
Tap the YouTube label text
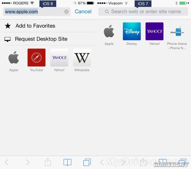(36, 70)
